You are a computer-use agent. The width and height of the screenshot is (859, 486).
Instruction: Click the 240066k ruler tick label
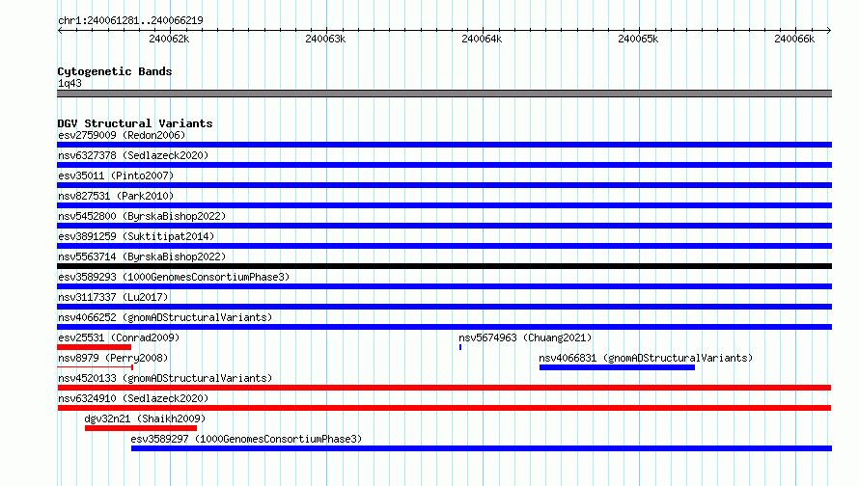pyautogui.click(x=794, y=39)
